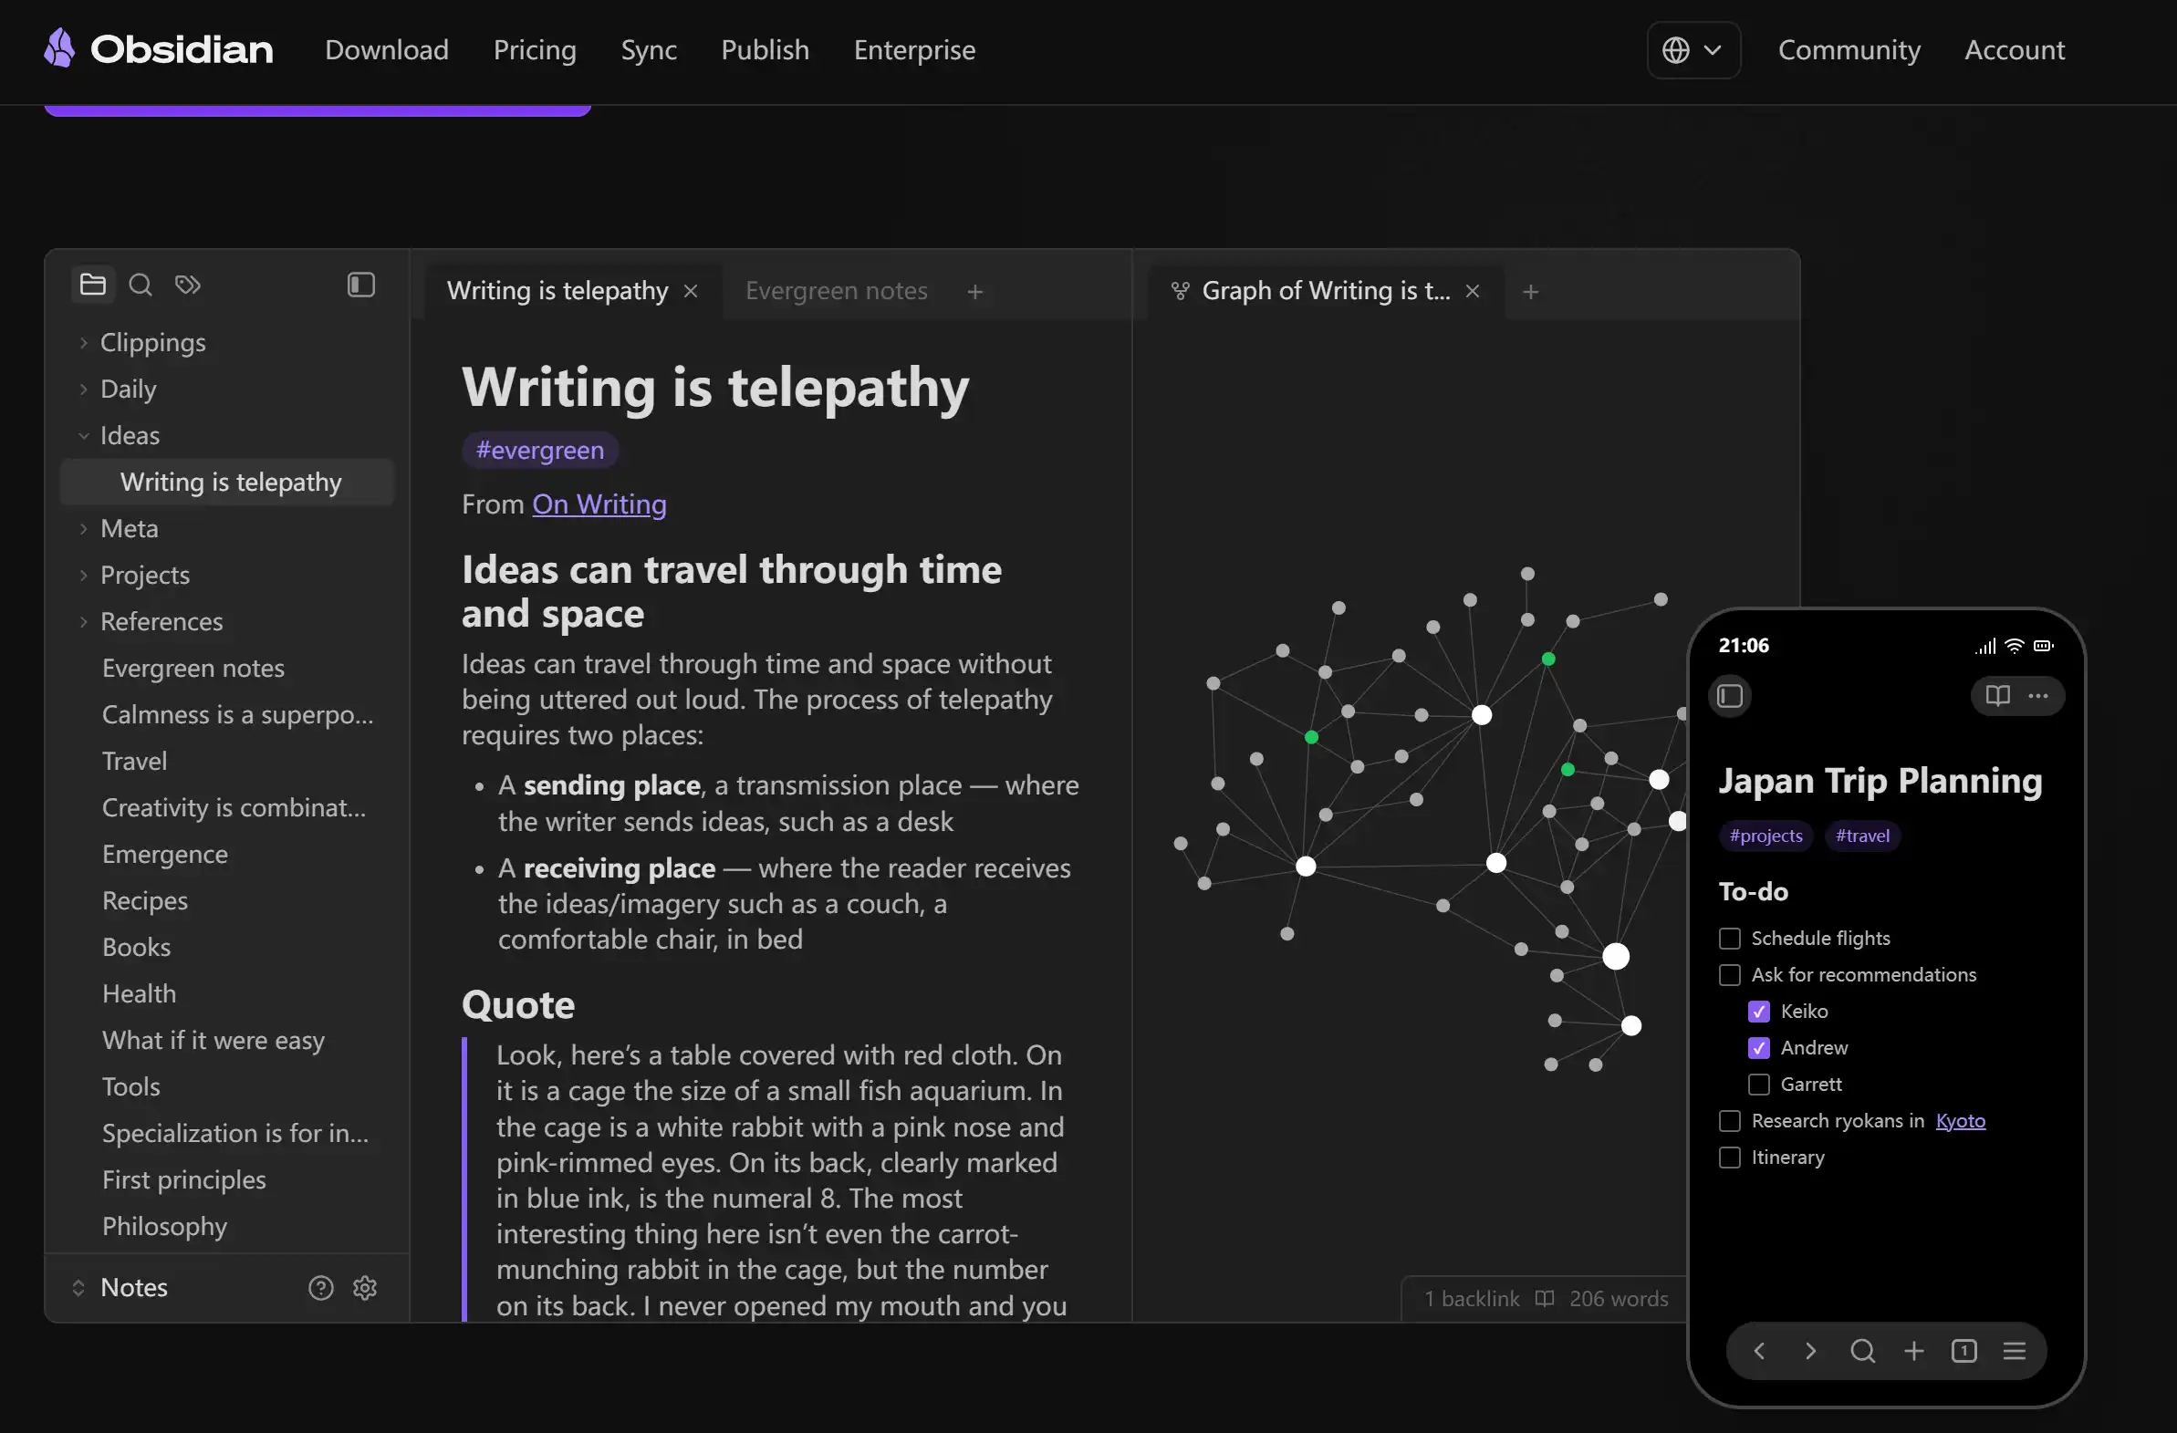
Task: Click the help question mark icon
Action: (321, 1288)
